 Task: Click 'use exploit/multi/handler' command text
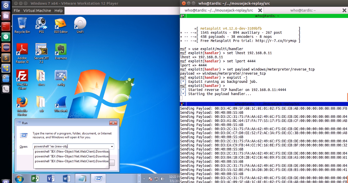click(x=217, y=49)
